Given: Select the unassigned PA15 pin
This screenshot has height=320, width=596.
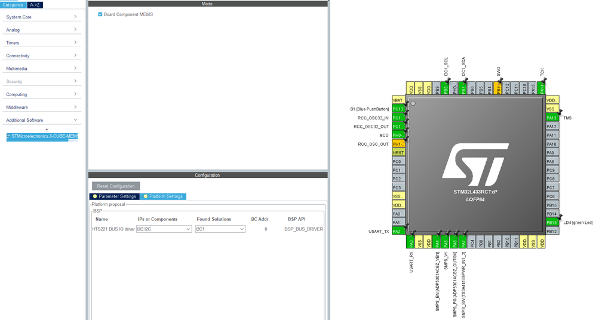Looking at the screenshot, I should pyautogui.click(x=533, y=88).
